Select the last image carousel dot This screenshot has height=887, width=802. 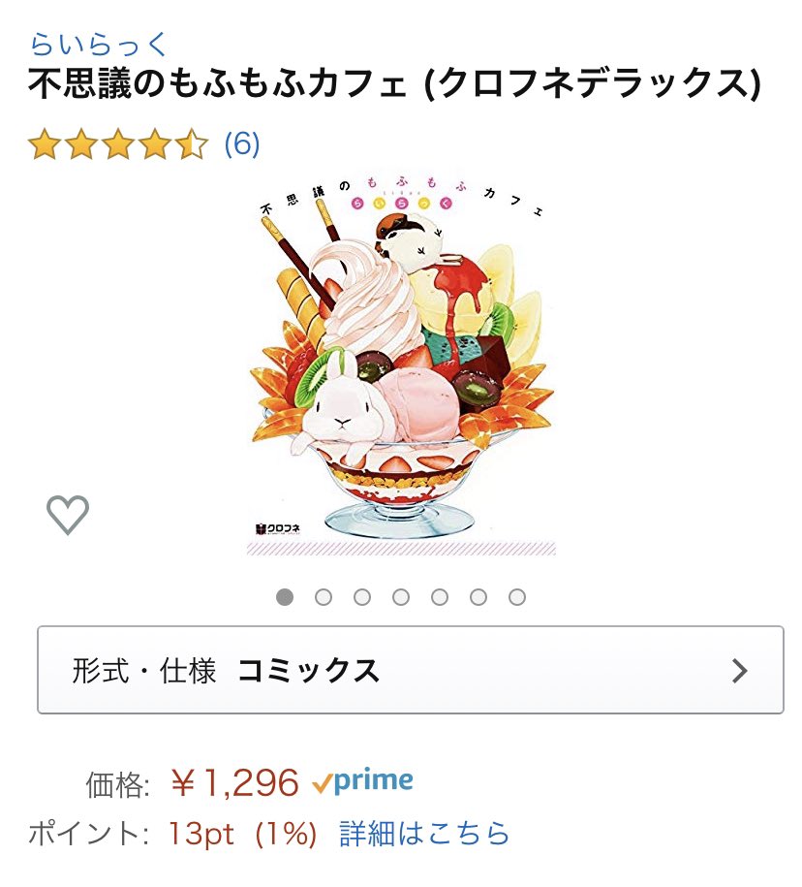[517, 597]
